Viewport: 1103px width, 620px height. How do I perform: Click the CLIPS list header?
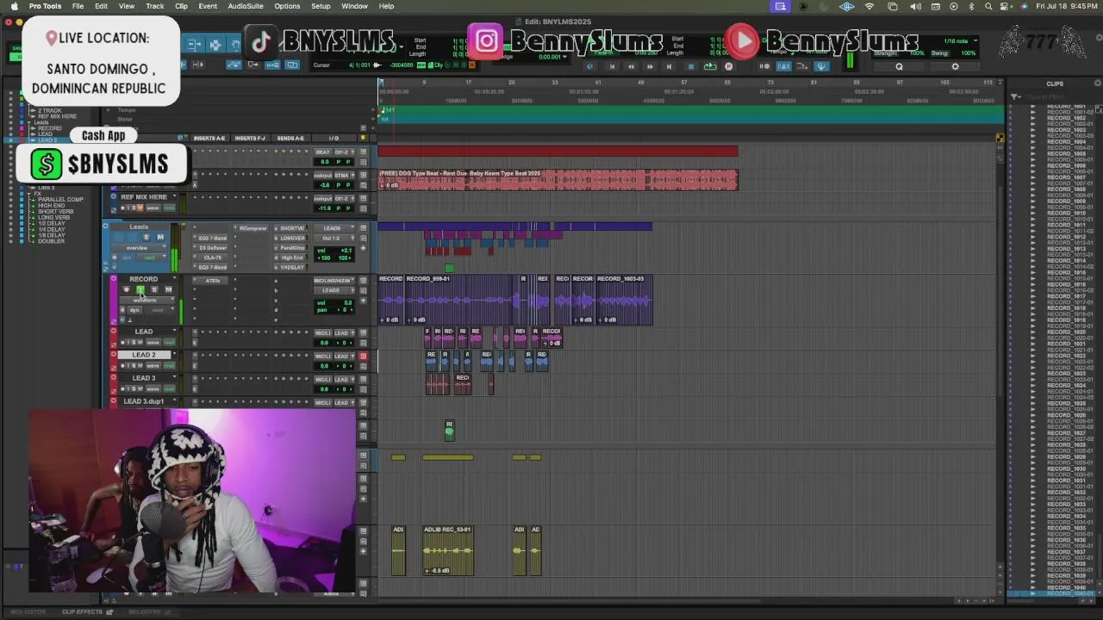pyautogui.click(x=1055, y=84)
